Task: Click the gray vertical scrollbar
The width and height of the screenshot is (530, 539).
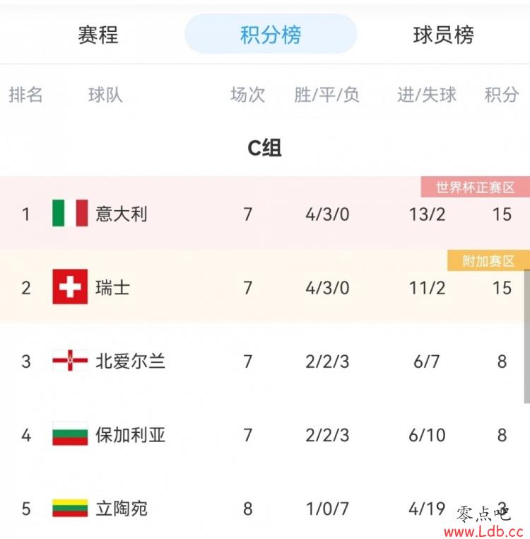Action: (527, 337)
